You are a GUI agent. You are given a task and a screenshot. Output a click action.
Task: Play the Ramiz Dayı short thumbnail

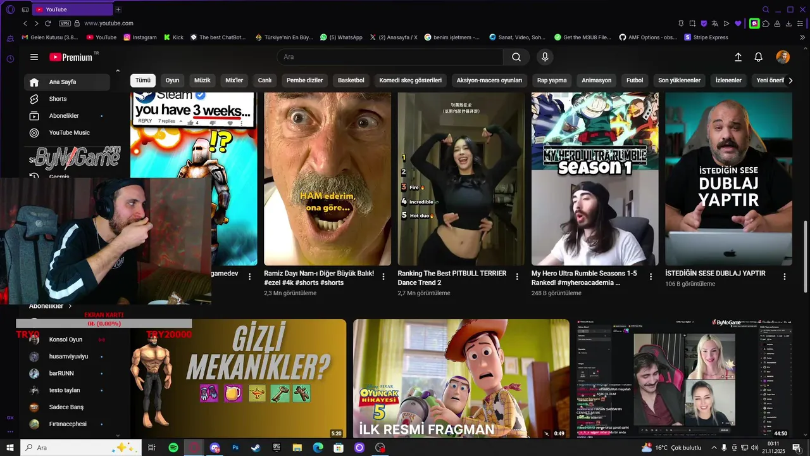pos(327,179)
